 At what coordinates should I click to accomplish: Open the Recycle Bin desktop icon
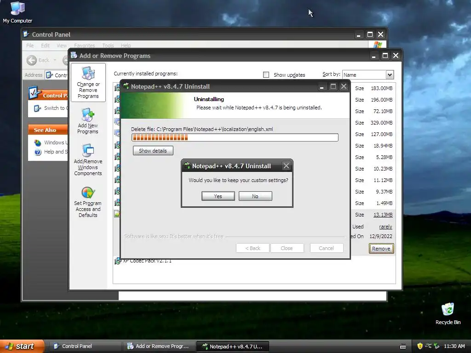pos(448,314)
